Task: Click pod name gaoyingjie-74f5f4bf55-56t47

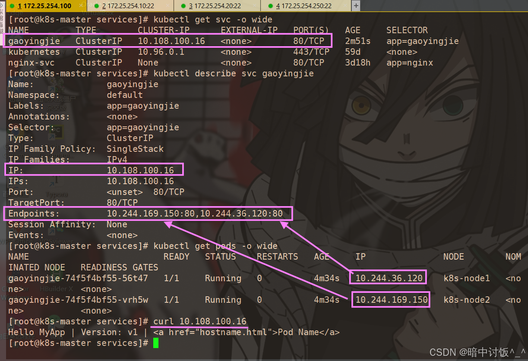Action: 78,278
